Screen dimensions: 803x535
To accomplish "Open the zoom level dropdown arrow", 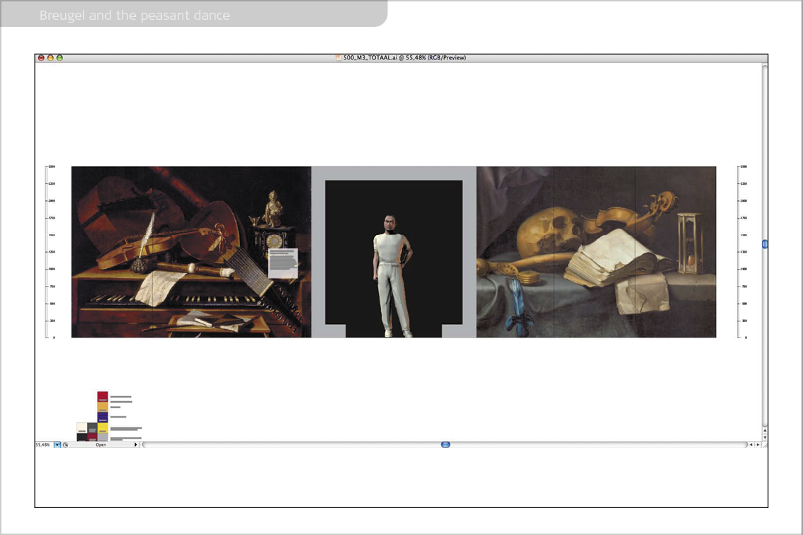I will coord(57,445).
